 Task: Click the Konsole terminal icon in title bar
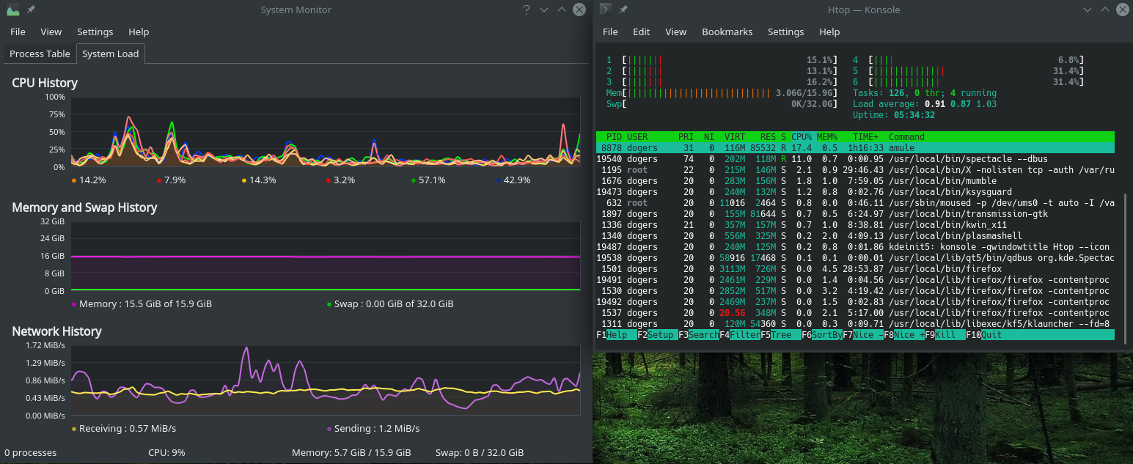click(606, 10)
